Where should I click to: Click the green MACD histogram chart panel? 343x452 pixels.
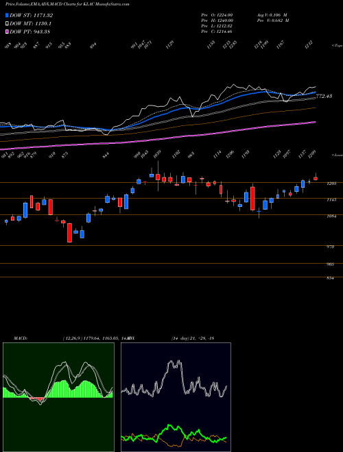58,397
